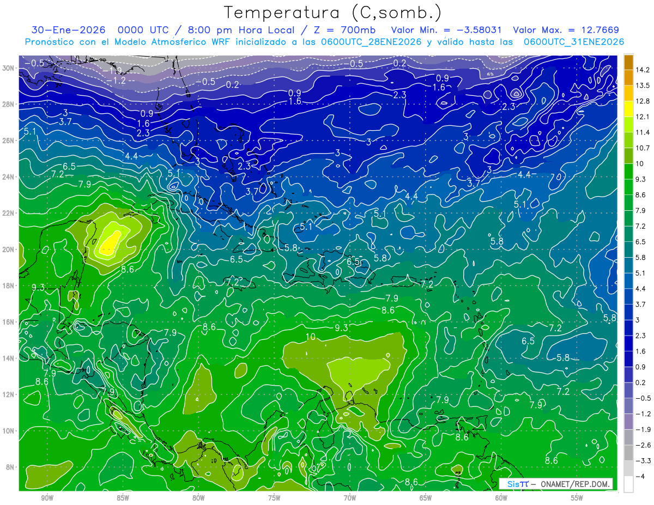Pick the green swatch between 8.6 and 9.3
The width and height of the screenshot is (654, 505).
(x=628, y=187)
